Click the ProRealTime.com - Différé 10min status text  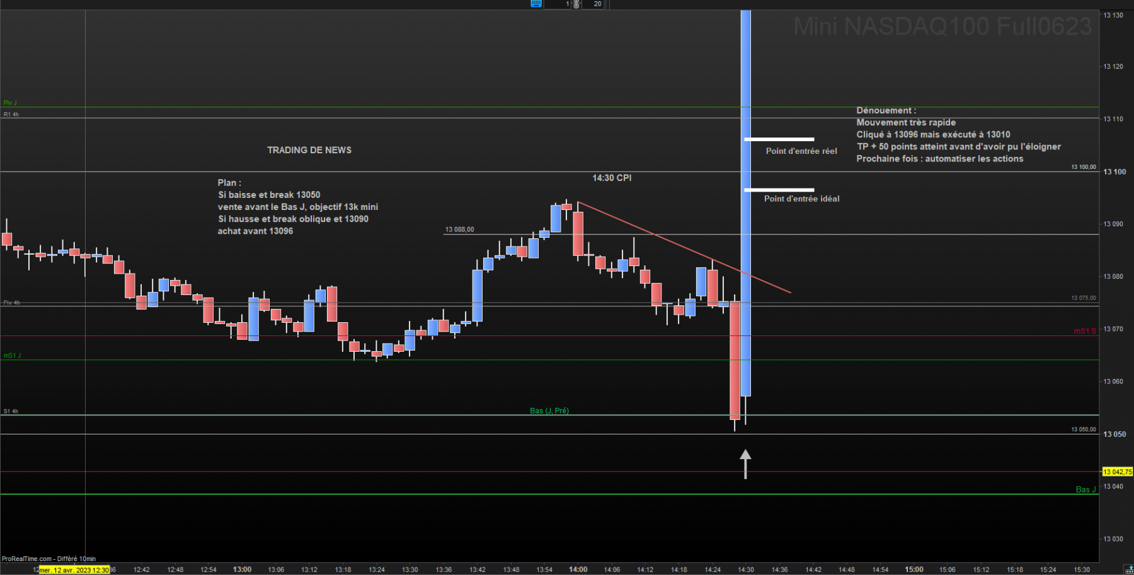pyautogui.click(x=49, y=559)
